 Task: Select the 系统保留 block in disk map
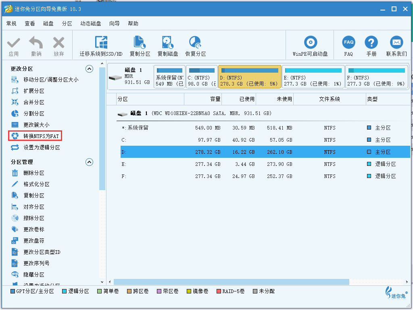tap(169, 77)
